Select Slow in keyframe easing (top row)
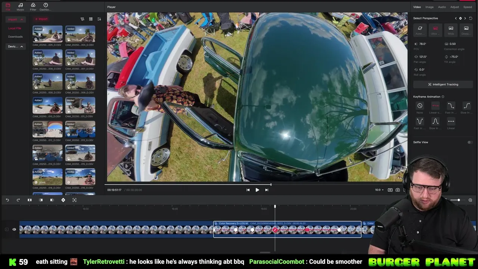478x269 pixels. tap(466, 106)
